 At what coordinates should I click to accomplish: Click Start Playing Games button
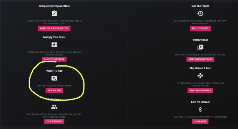tap(200, 91)
